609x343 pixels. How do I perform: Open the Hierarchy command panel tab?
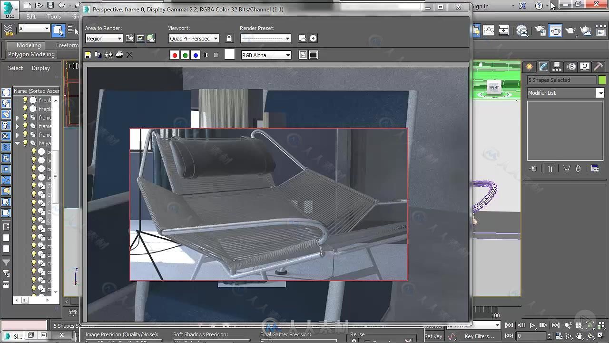tap(557, 67)
